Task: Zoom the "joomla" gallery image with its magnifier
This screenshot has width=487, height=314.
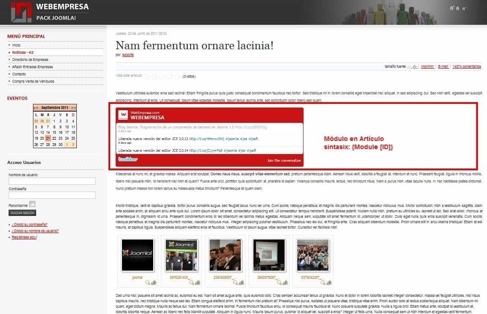Action: point(148,282)
